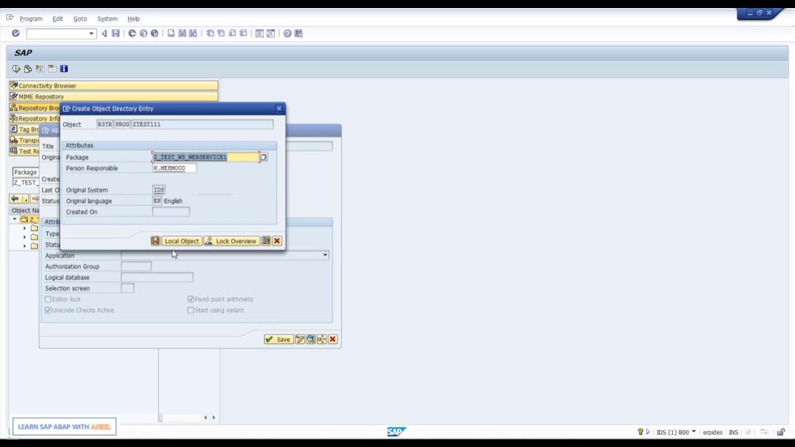
Task: Open the Application dropdown in attributes window
Action: coord(325,255)
